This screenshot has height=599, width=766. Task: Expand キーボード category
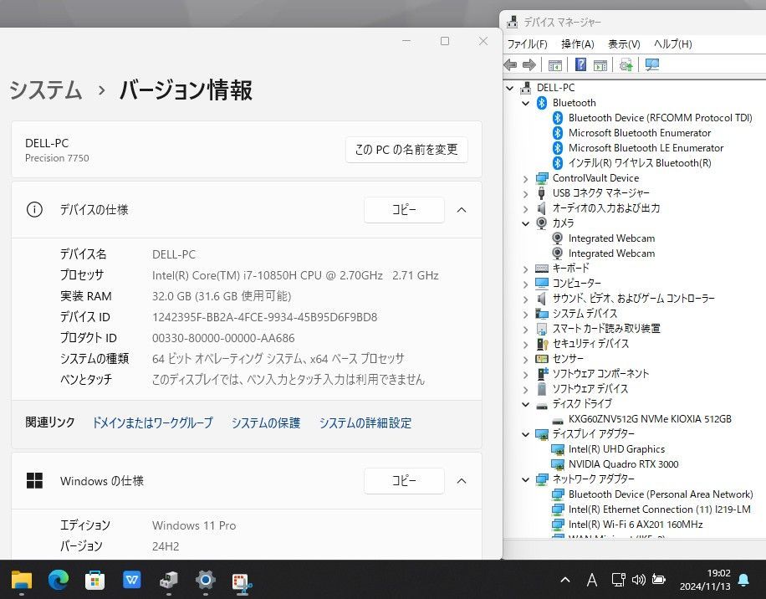point(526,269)
